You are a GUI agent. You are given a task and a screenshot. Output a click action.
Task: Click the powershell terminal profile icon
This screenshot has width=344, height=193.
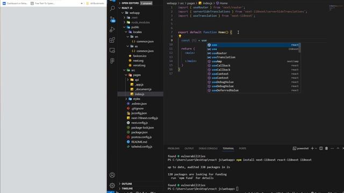click(294, 149)
